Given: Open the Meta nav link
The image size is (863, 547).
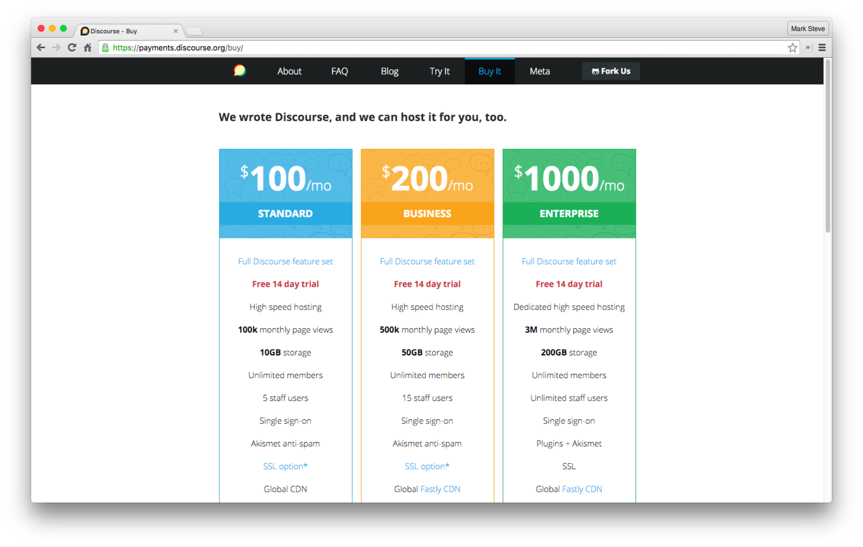Looking at the screenshot, I should [x=540, y=71].
